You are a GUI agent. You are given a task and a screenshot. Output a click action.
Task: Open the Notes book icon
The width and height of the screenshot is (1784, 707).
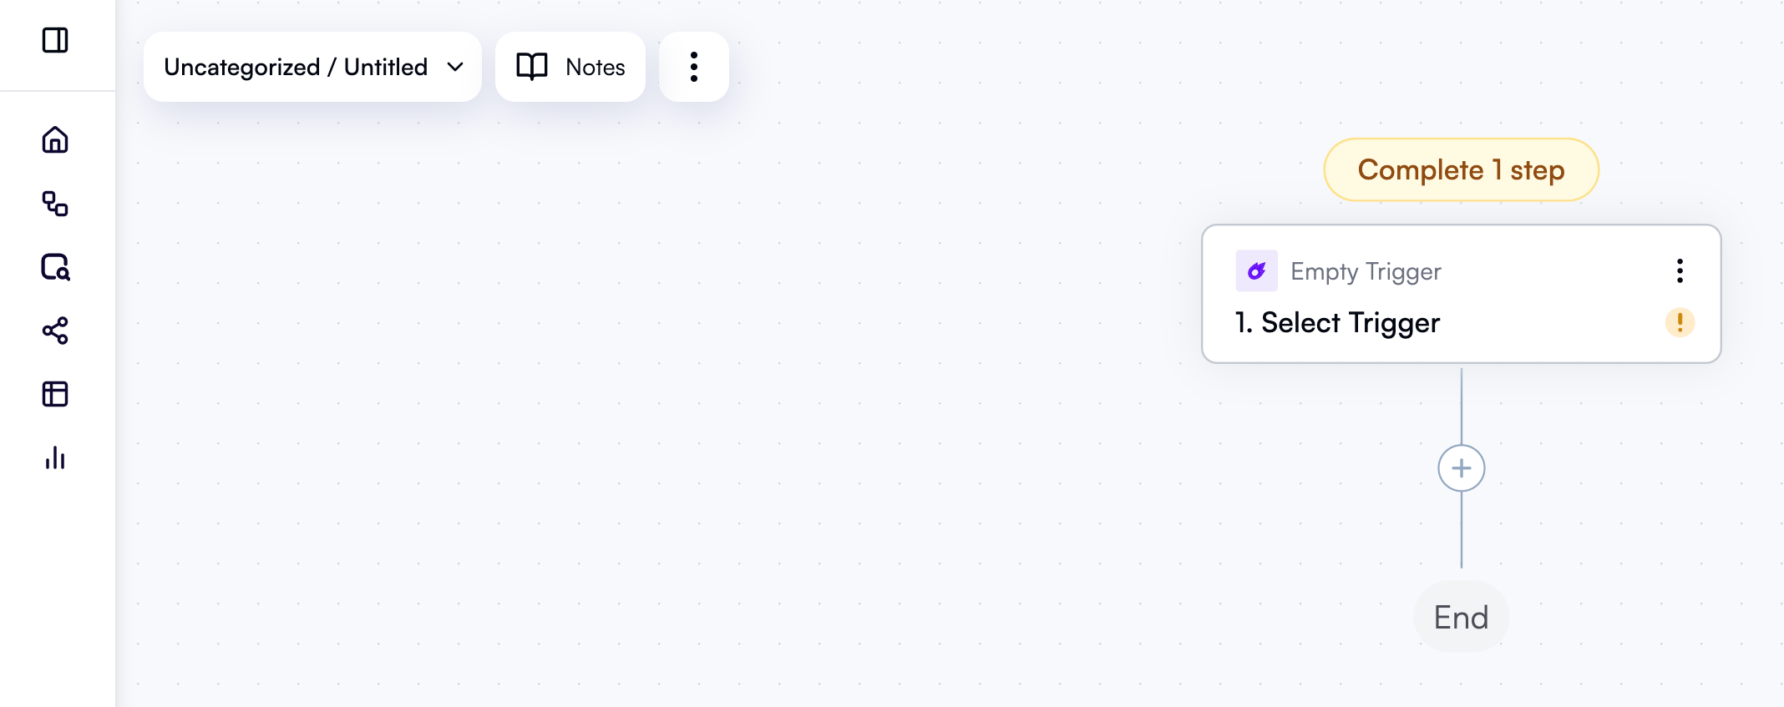532,67
